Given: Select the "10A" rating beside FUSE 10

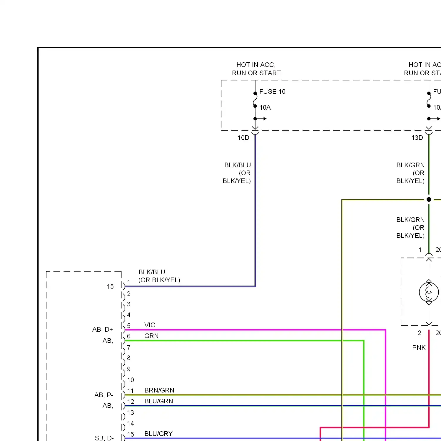Looking at the screenshot, I should pos(265,107).
